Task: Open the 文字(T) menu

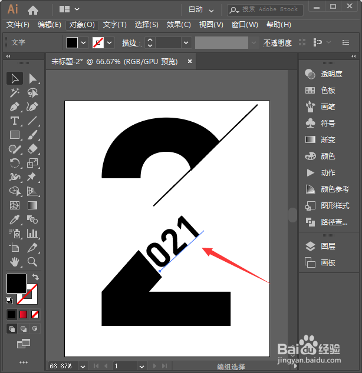Action: tap(114, 25)
